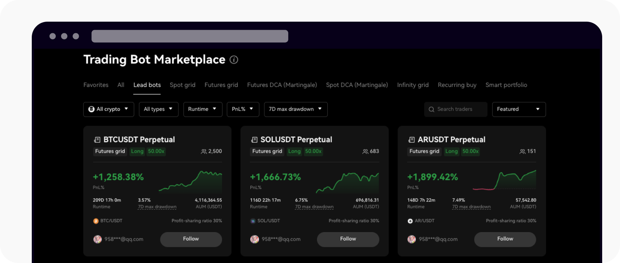Open the Smart portfolio tab

point(506,85)
